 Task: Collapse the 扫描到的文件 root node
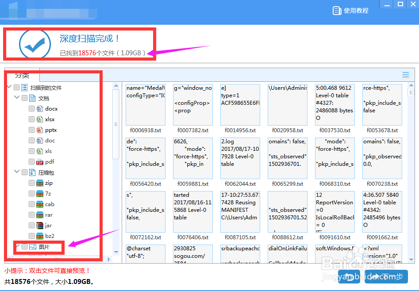click(x=9, y=87)
